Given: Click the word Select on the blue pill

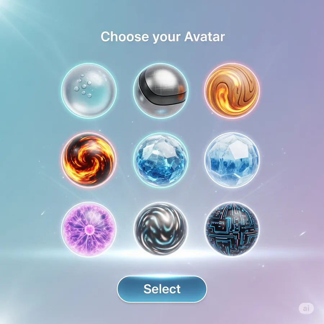Looking at the screenshot, I should [162, 289].
